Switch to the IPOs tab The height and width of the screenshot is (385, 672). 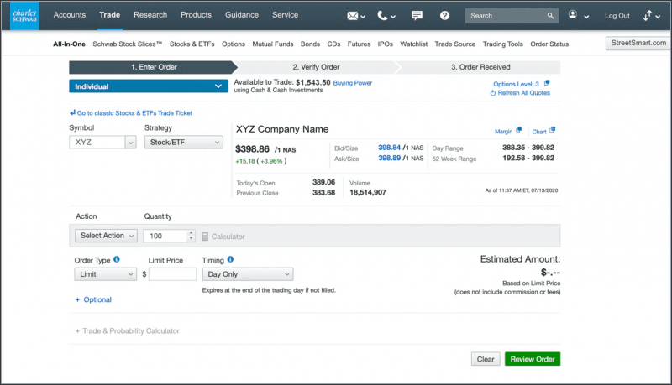pyautogui.click(x=386, y=44)
